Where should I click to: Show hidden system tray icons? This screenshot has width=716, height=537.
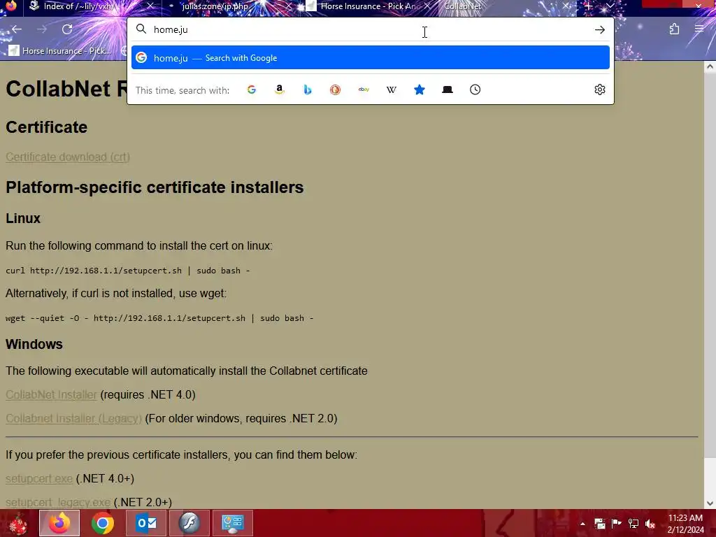pos(582,524)
